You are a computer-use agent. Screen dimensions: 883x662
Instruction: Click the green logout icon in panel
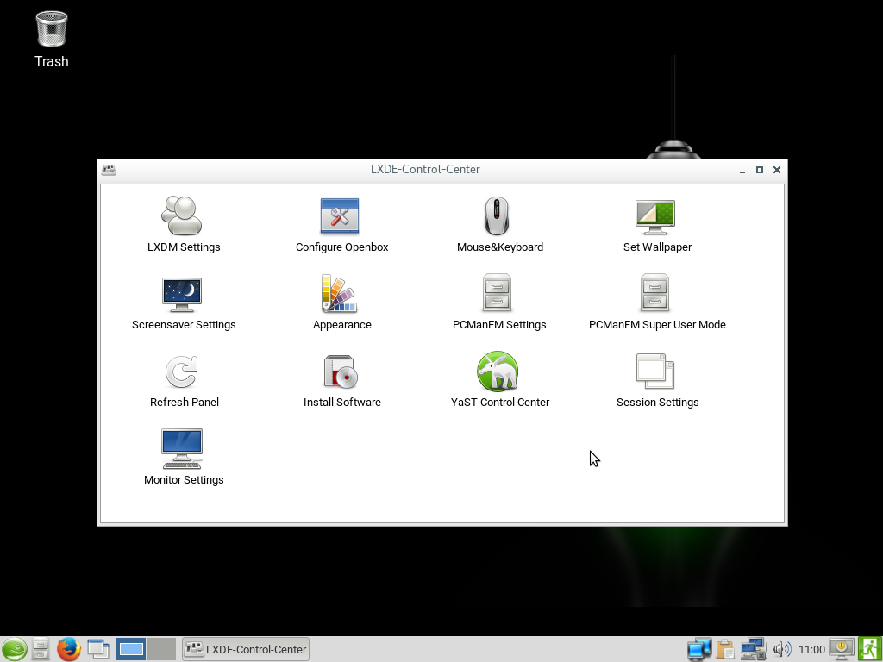click(869, 649)
